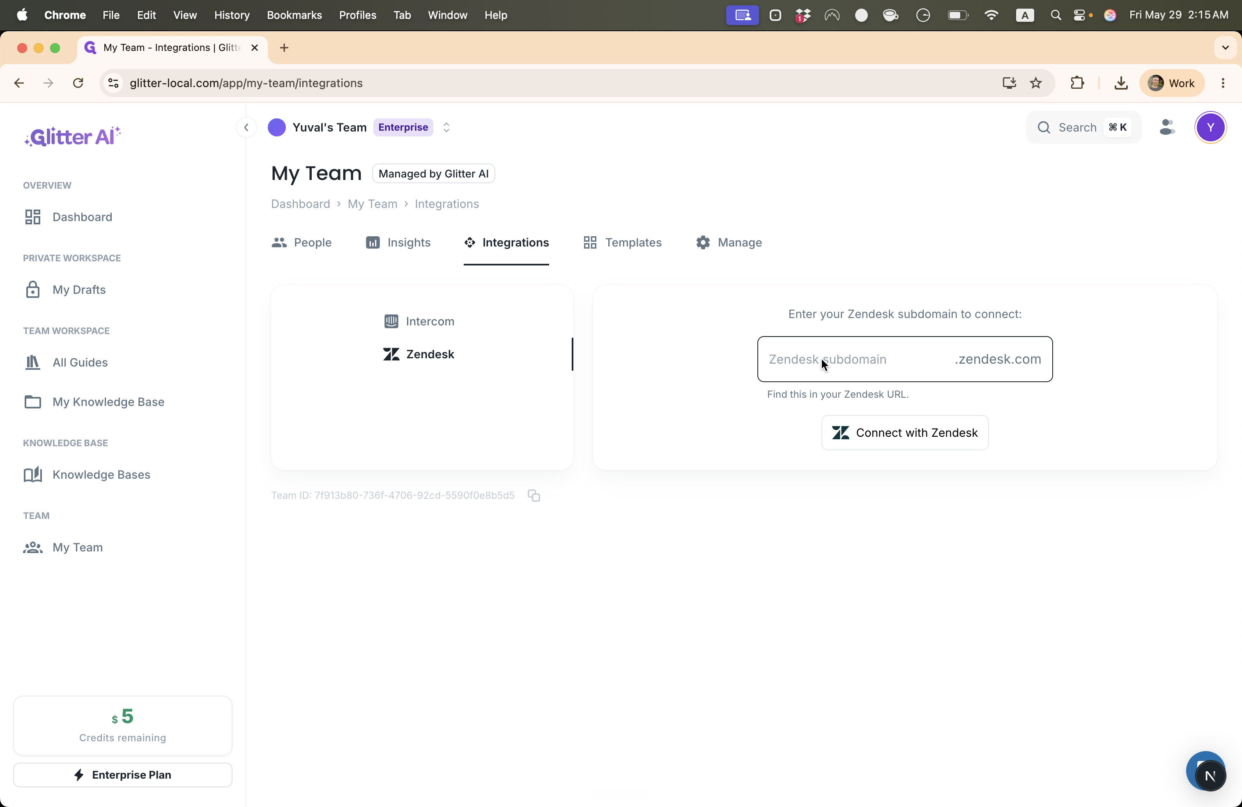The width and height of the screenshot is (1242, 807).
Task: Click the install app icon in address bar
Action: coord(1009,83)
